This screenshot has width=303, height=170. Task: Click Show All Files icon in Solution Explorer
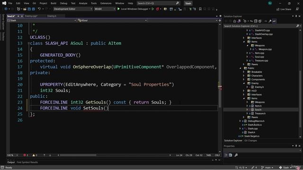260,21
